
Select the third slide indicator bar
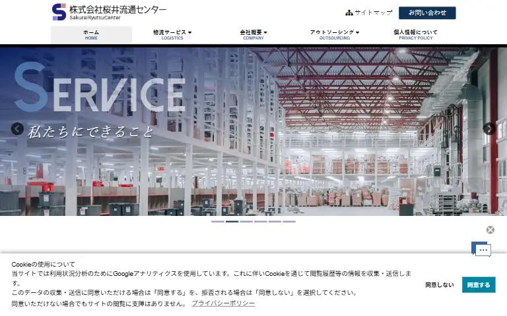(246, 221)
